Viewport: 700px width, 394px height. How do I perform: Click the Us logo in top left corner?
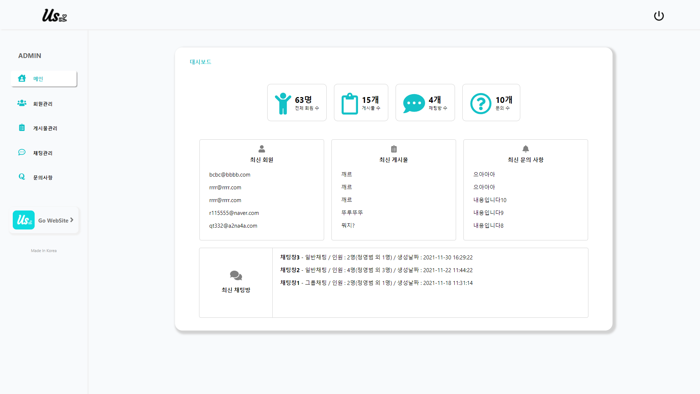[54, 15]
